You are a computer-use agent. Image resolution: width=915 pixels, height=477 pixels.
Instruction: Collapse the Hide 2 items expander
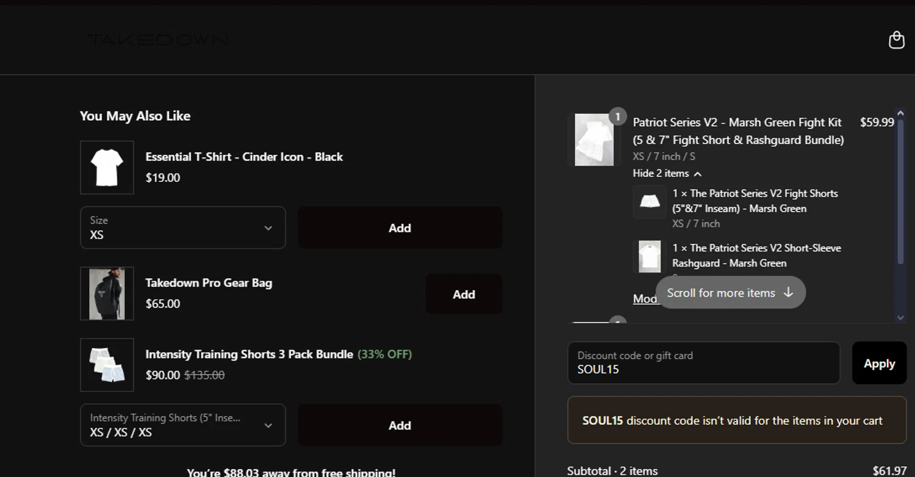667,173
